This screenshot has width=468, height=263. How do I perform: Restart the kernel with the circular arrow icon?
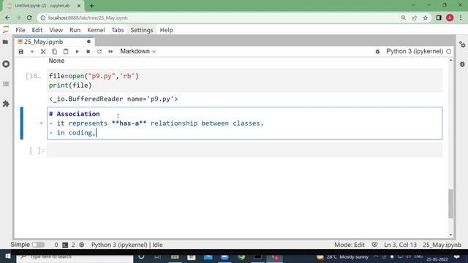click(x=99, y=51)
